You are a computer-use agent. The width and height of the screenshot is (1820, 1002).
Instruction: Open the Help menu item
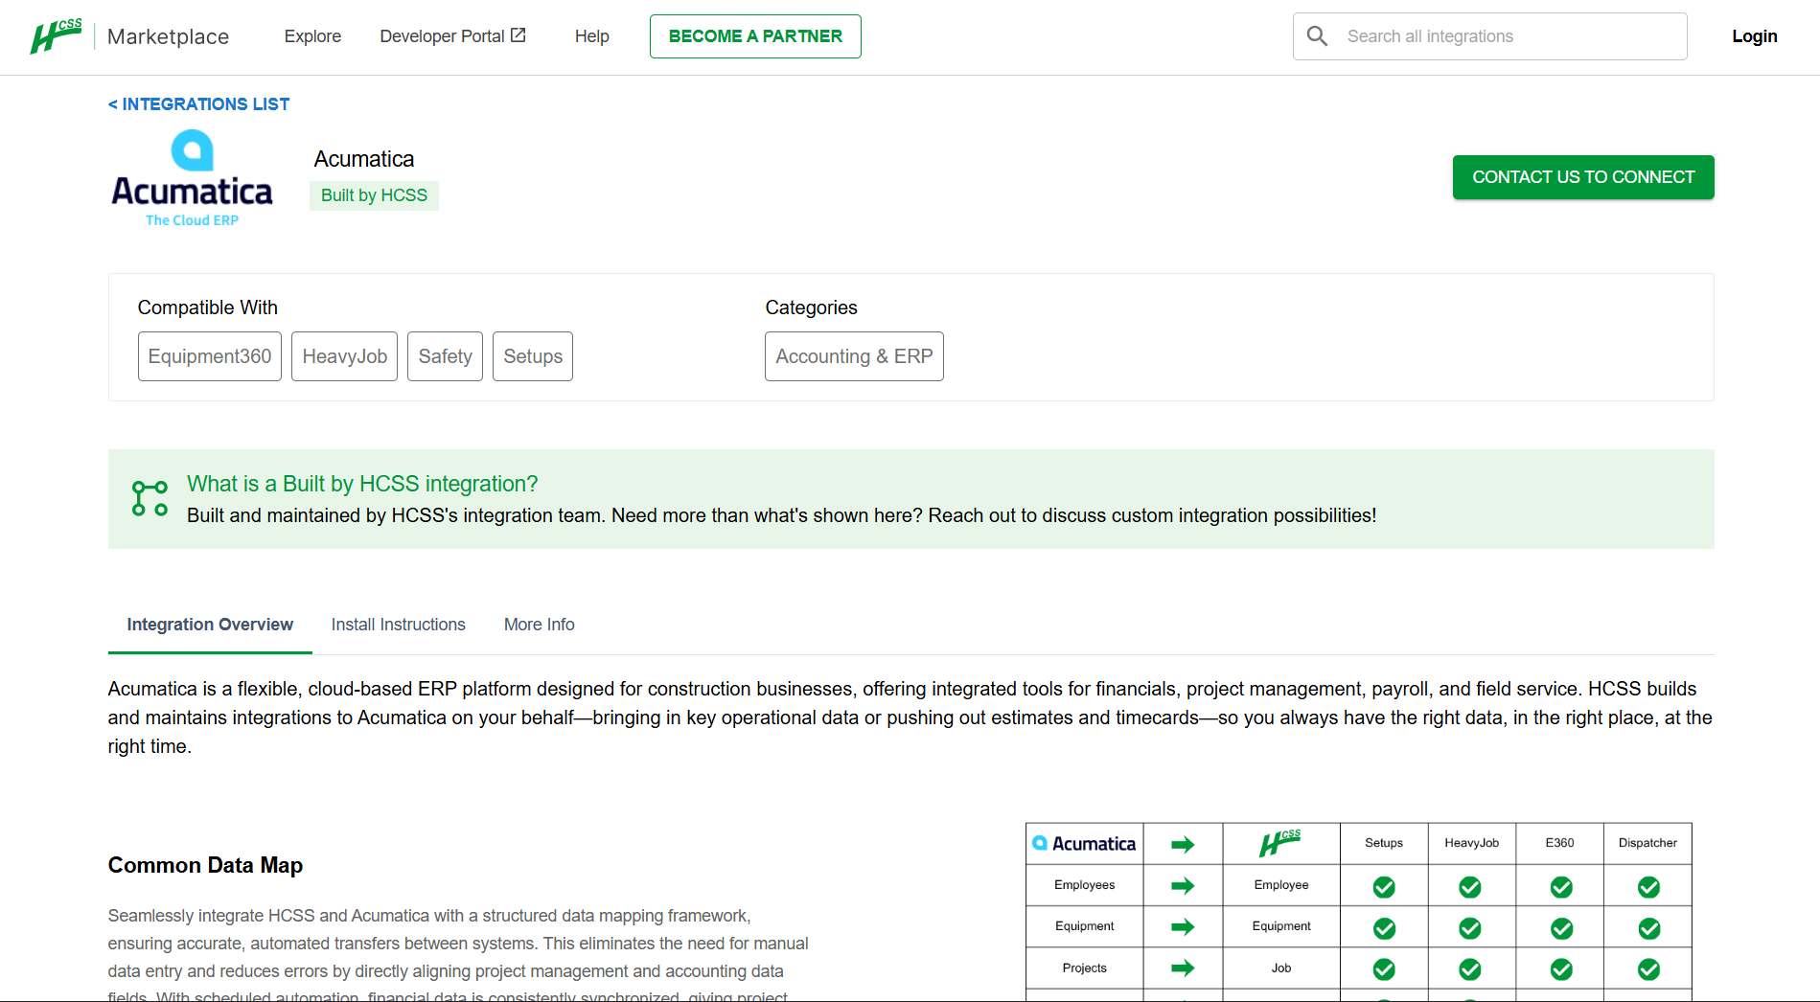tap(591, 36)
